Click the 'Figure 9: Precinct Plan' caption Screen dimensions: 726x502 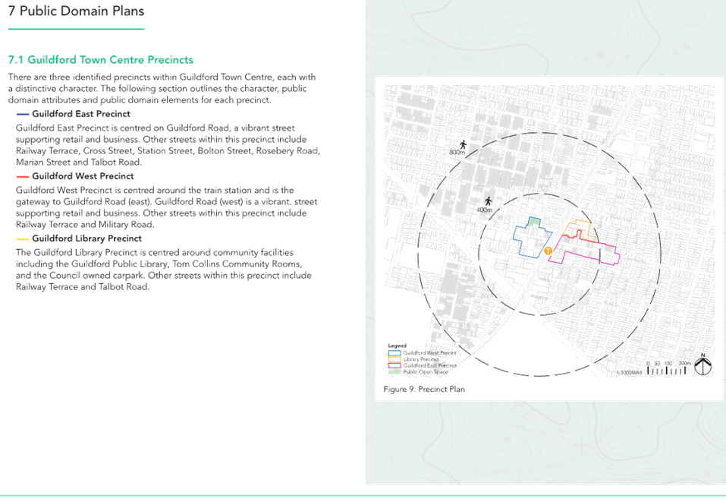tap(424, 390)
